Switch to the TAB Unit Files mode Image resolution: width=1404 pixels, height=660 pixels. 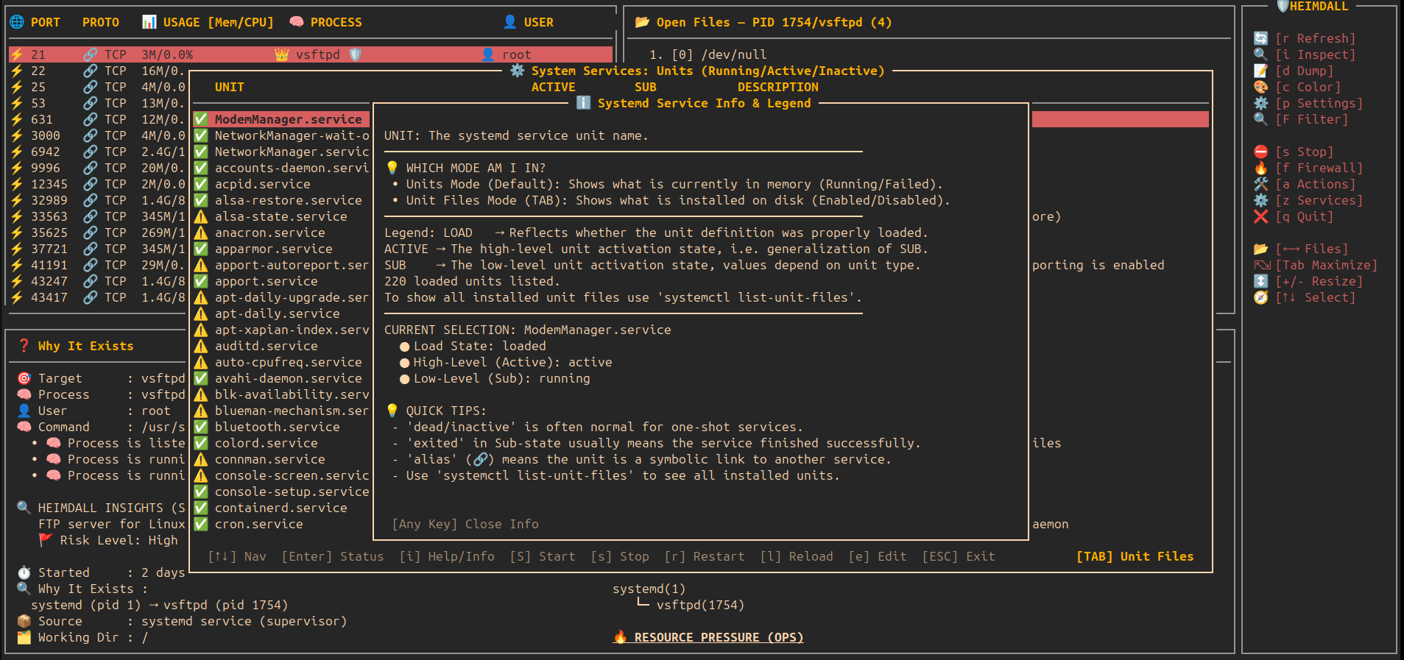click(1135, 556)
